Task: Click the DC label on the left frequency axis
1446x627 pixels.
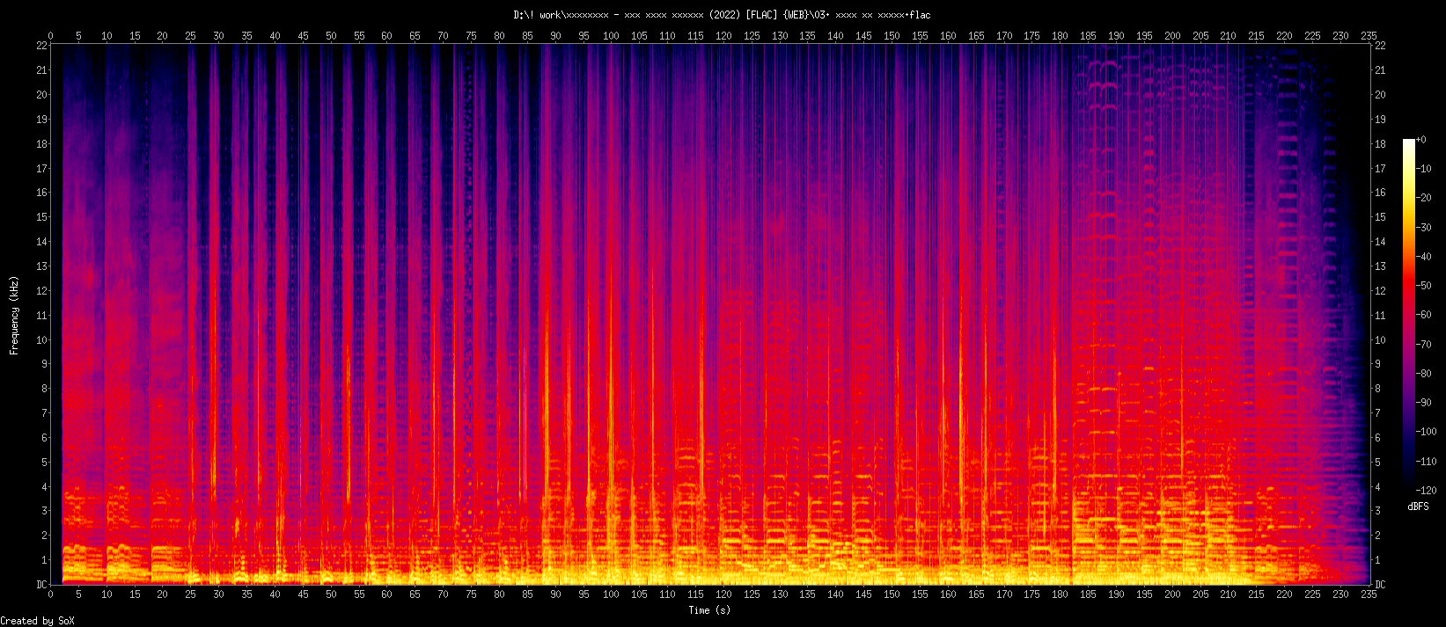Action: coord(41,585)
